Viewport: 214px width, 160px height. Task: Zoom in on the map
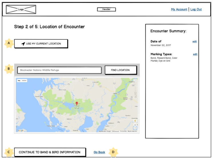[x=135, y=125]
